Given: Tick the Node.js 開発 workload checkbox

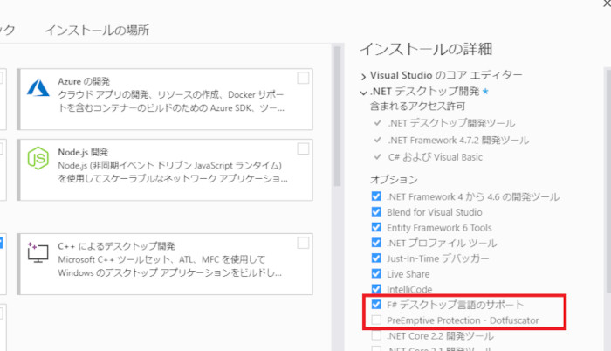Looking at the screenshot, I should click(303, 148).
